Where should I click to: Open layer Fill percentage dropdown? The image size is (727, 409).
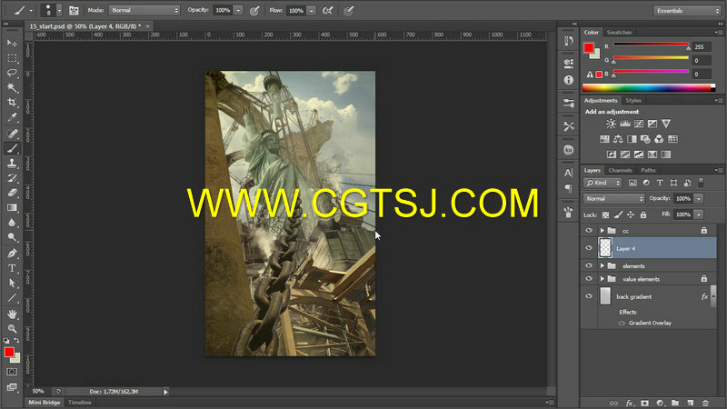[x=699, y=214]
